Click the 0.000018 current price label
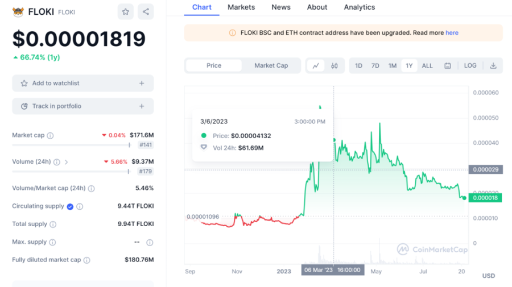Viewport: 512px width, 287px height. point(485,198)
